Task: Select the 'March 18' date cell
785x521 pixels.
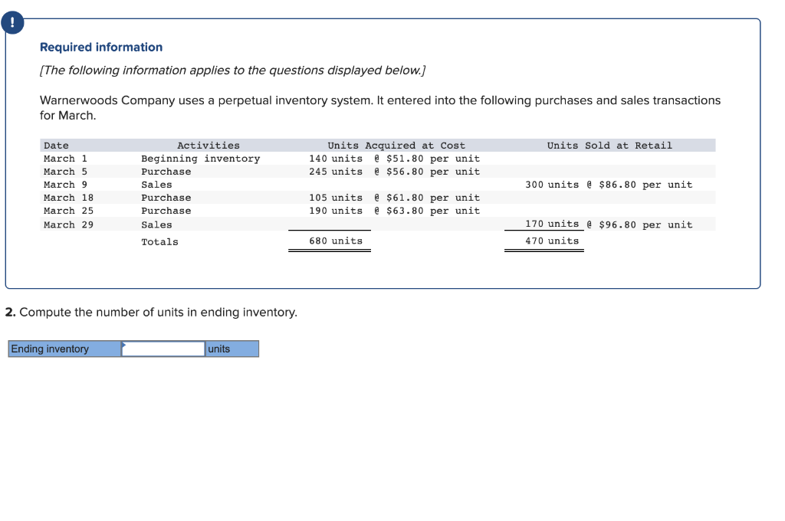Action: [68, 198]
